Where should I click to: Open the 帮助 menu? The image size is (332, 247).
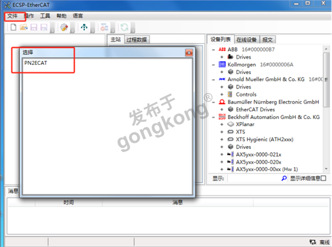(61, 16)
